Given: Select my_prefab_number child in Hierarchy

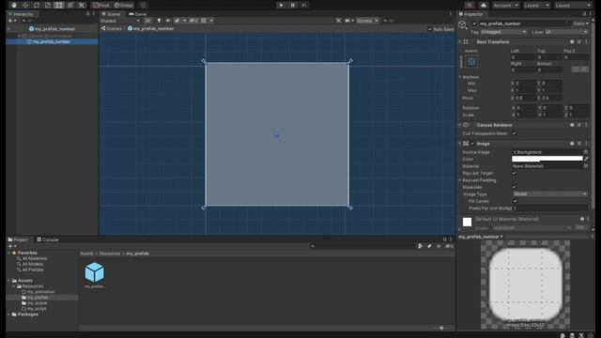Looking at the screenshot, I should [x=52, y=41].
